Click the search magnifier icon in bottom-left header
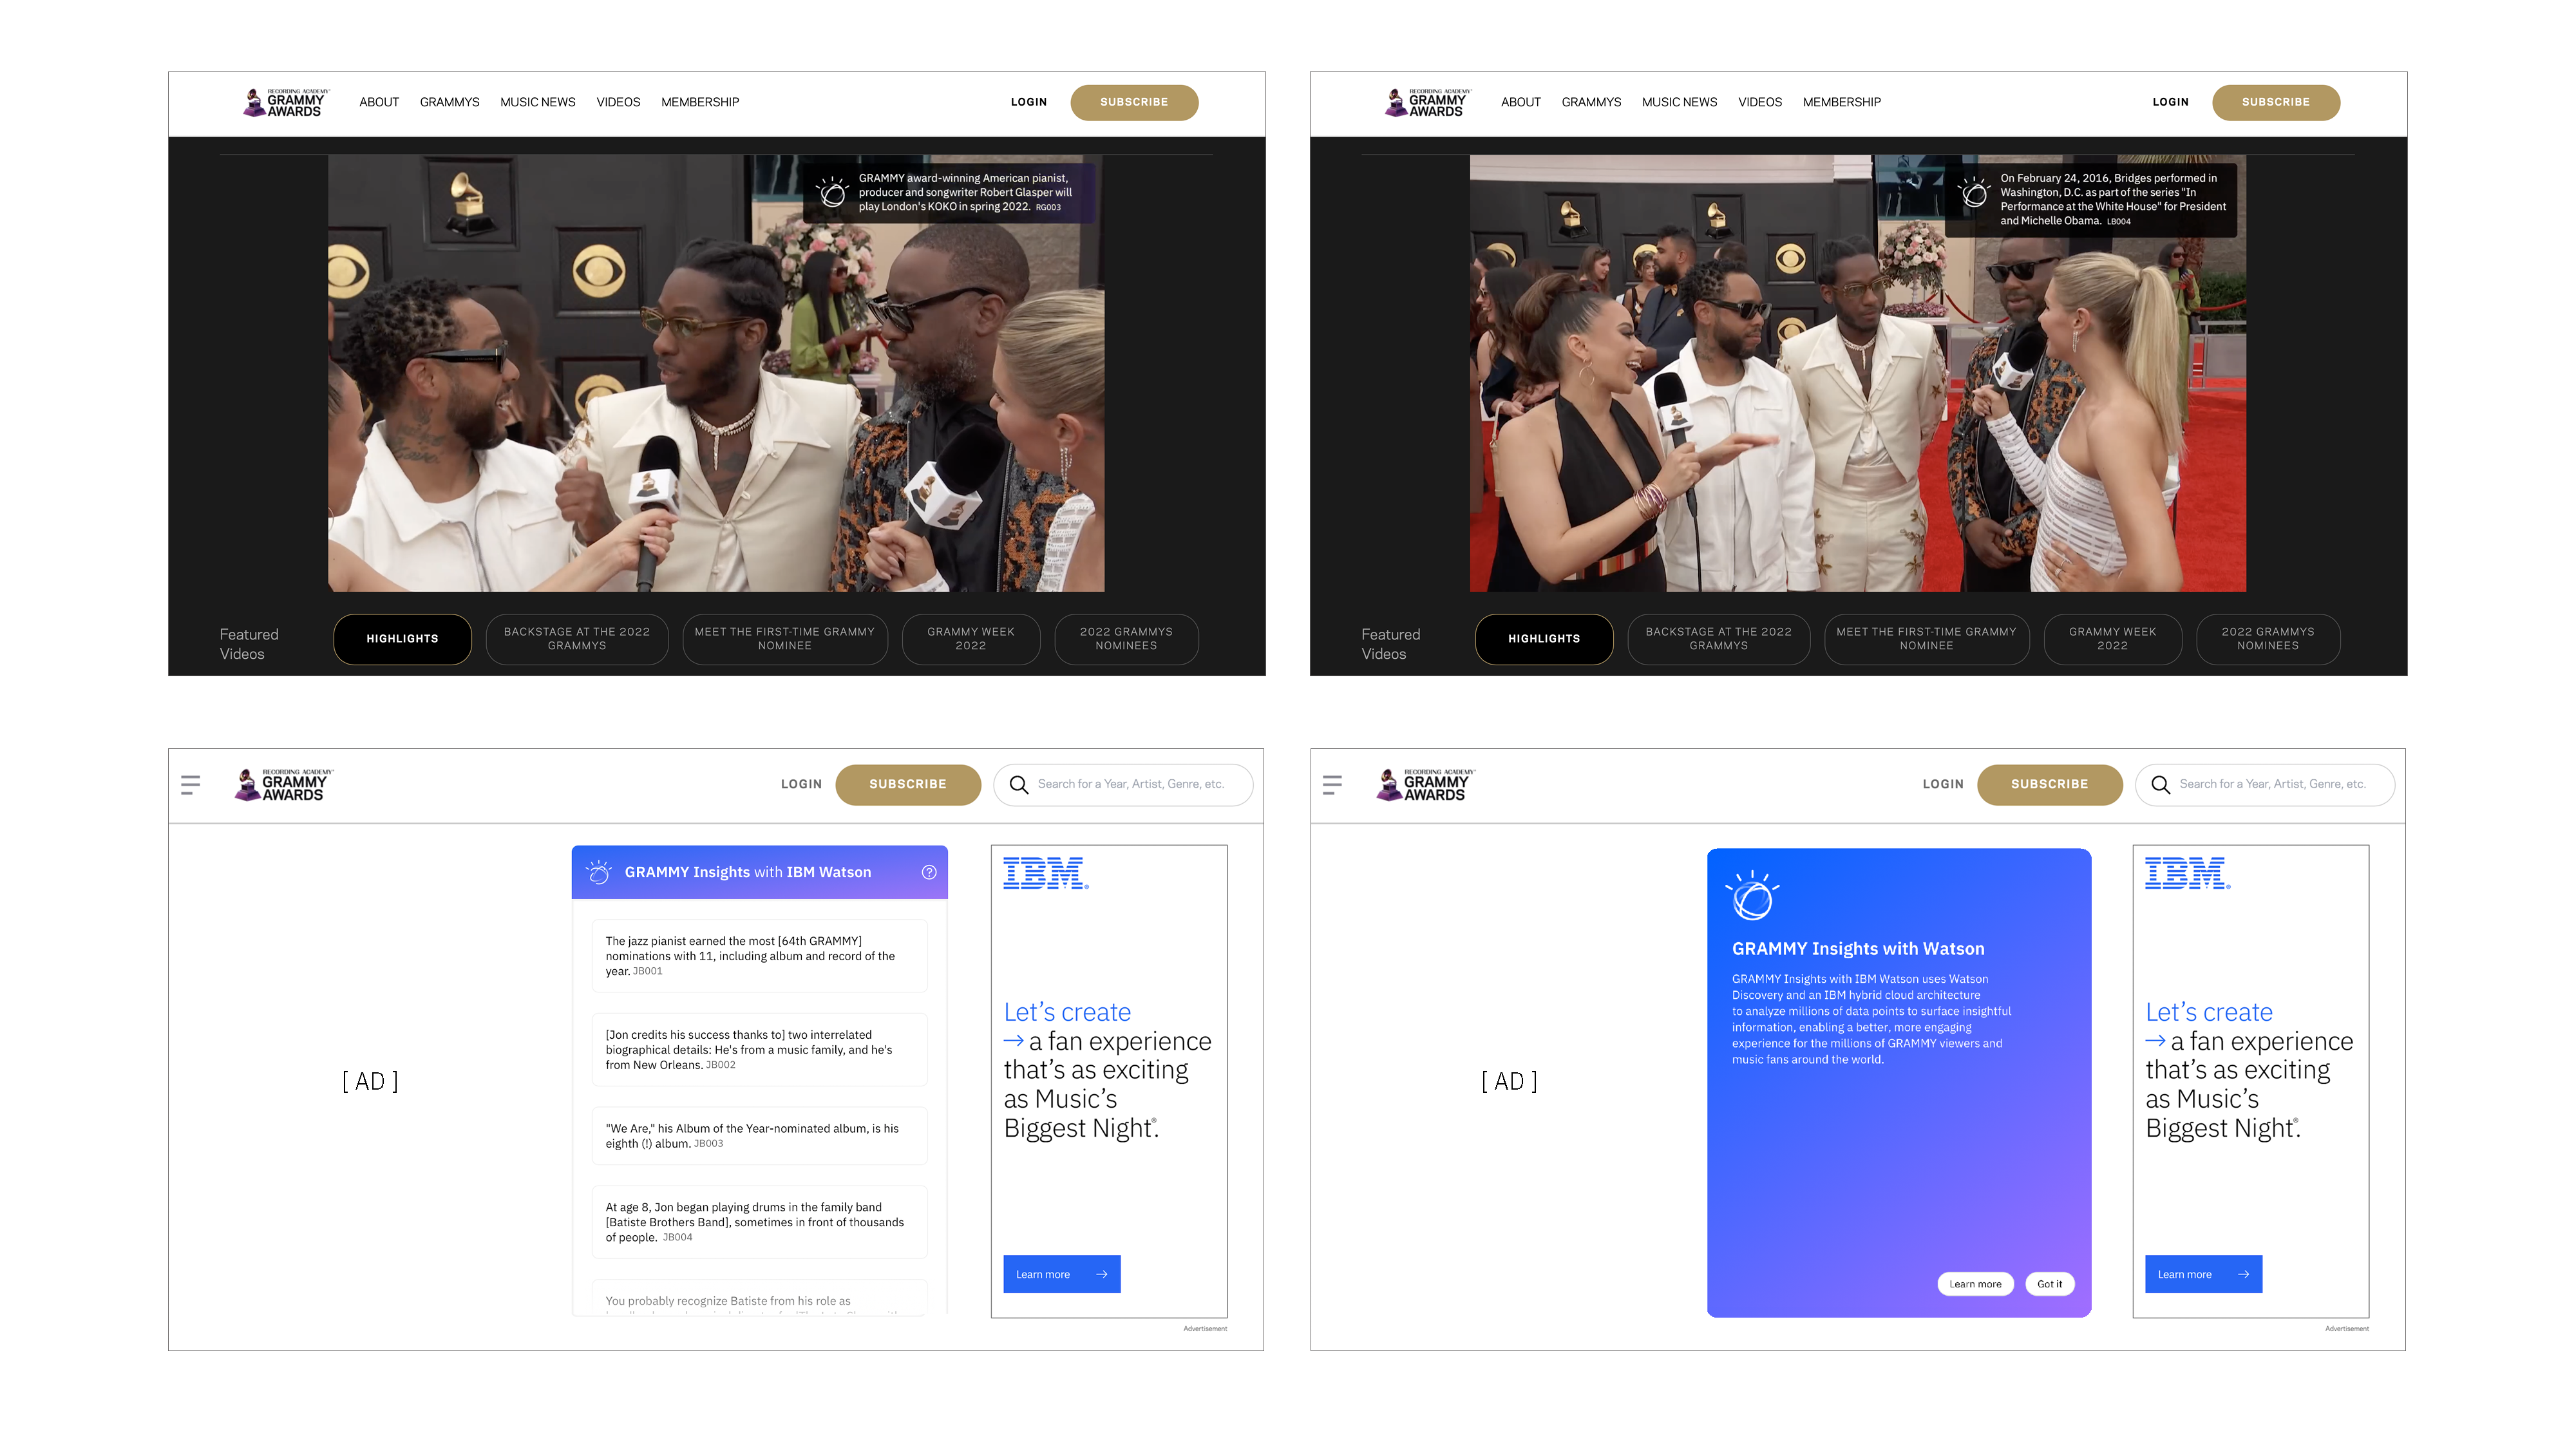Viewport: 2576px width, 1449px height. (x=1018, y=785)
